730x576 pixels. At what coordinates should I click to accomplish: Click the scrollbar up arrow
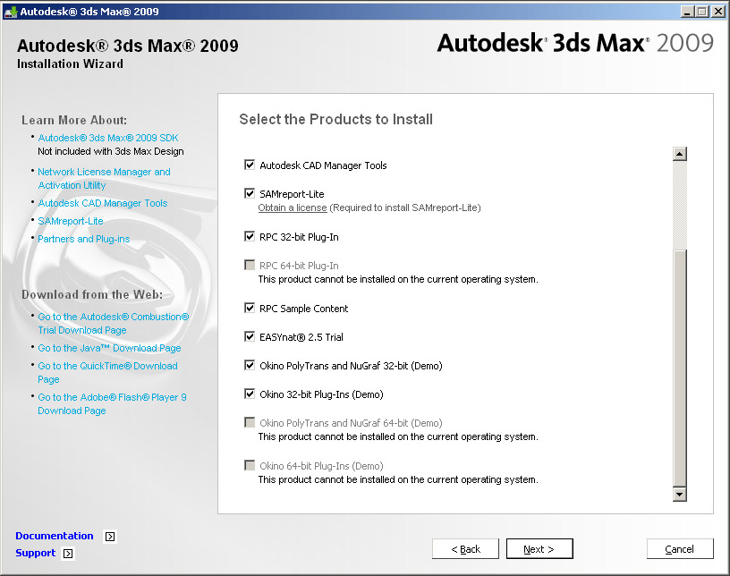click(x=679, y=152)
